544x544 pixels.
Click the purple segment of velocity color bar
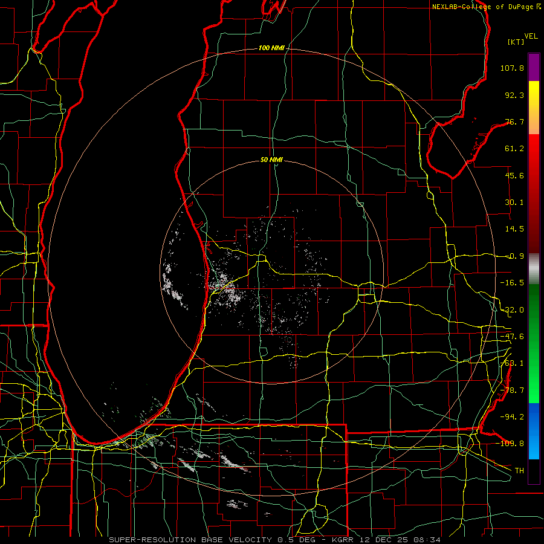534,68
